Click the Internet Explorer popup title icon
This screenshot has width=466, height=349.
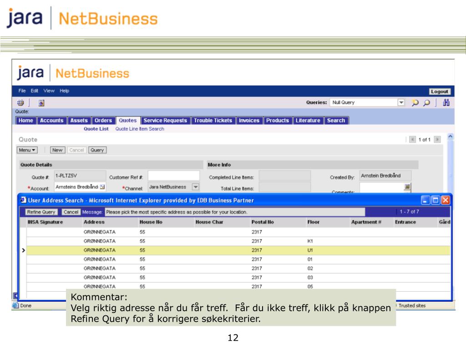pos(23,200)
